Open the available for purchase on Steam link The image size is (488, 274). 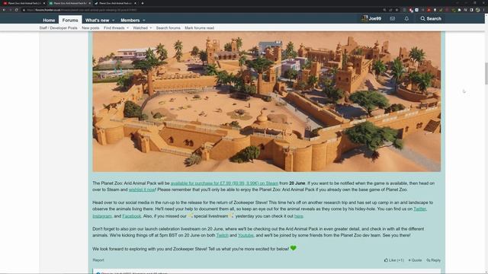point(224,183)
